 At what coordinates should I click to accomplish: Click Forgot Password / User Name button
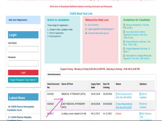point(23,80)
